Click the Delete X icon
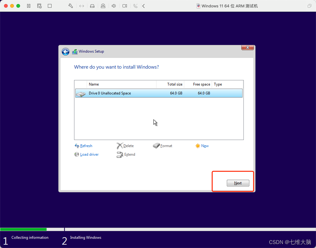The height and width of the screenshot is (248, 316). pos(120,146)
